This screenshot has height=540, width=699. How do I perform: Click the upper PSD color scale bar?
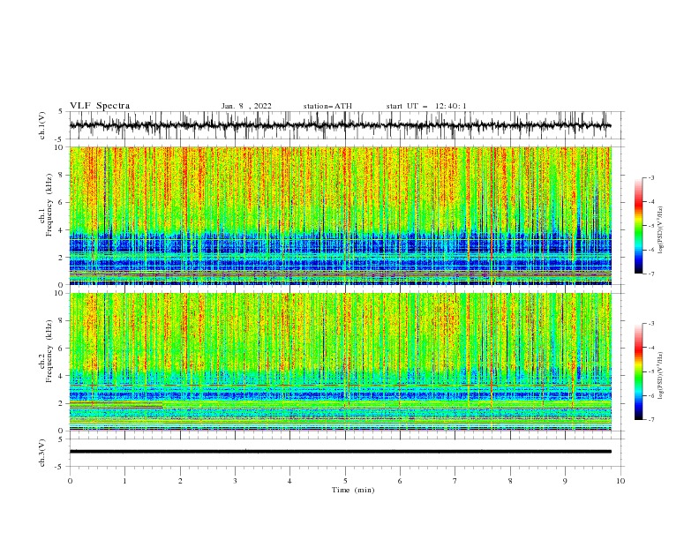point(638,226)
